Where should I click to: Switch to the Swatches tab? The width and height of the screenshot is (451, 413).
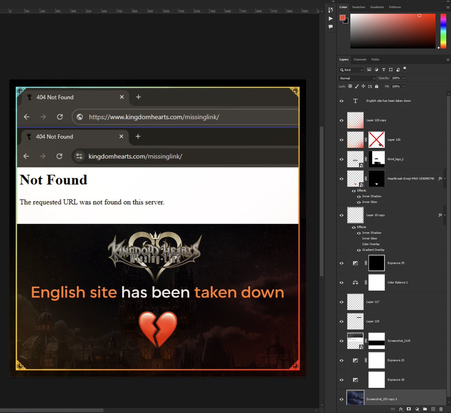pos(359,7)
